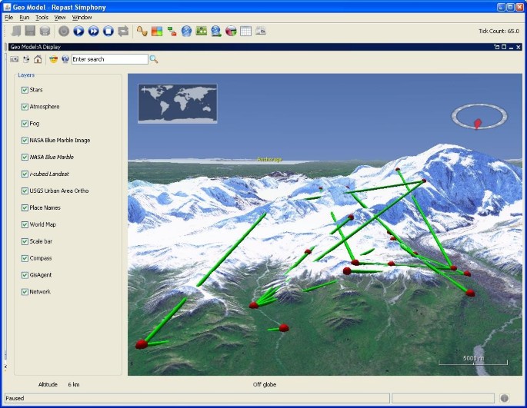
Task: Toggle the 3D glasses stereo view icon
Action: (53, 59)
